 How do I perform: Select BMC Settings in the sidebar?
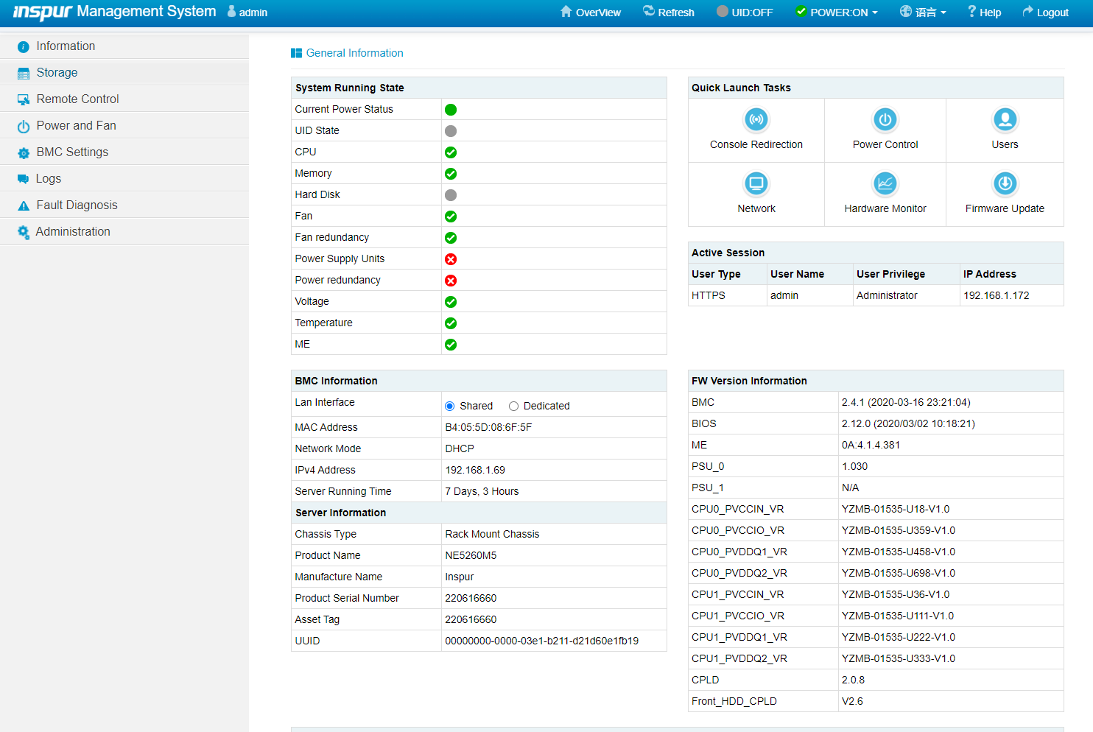click(72, 152)
